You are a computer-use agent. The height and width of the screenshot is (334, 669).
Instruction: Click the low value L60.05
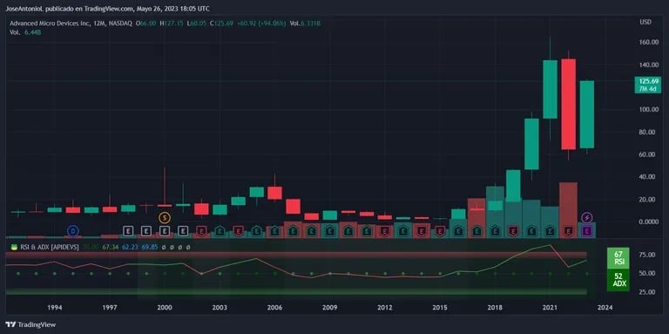[197, 23]
